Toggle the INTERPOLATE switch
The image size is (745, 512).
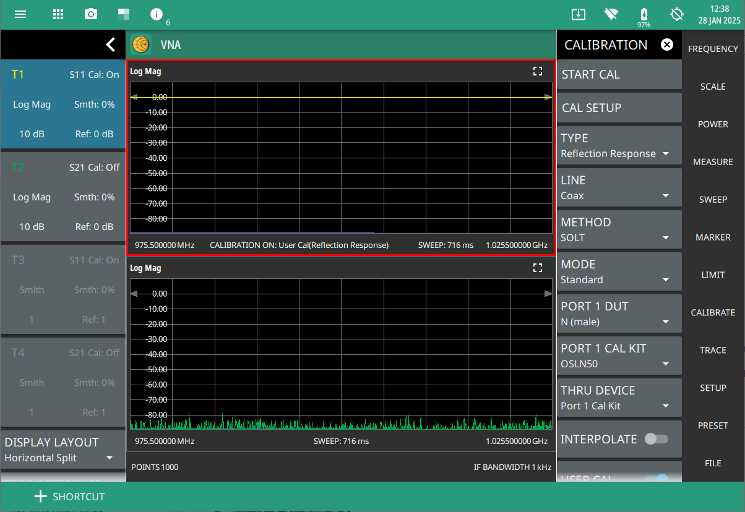(656, 439)
